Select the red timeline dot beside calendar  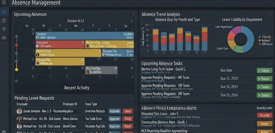tap(17, 45)
